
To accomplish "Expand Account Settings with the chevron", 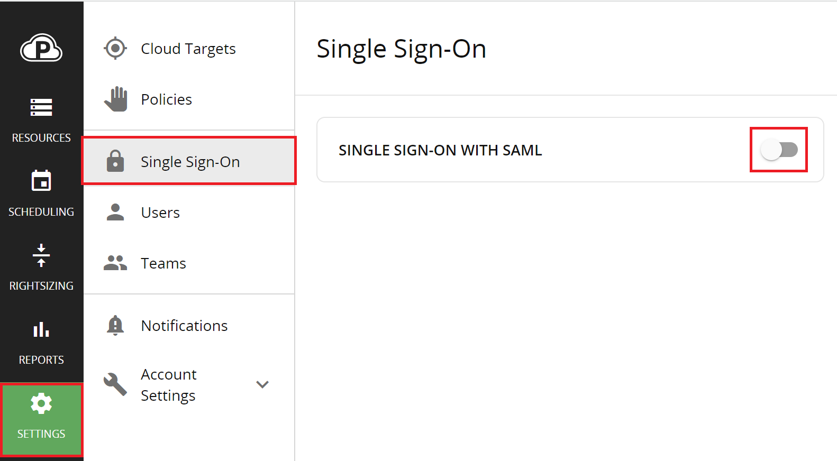I will coord(262,384).
